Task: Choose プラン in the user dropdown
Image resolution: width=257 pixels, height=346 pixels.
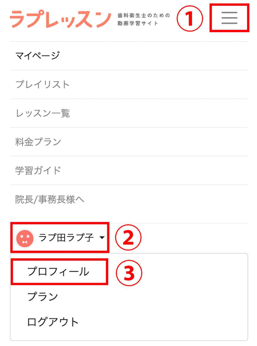Action: click(43, 297)
